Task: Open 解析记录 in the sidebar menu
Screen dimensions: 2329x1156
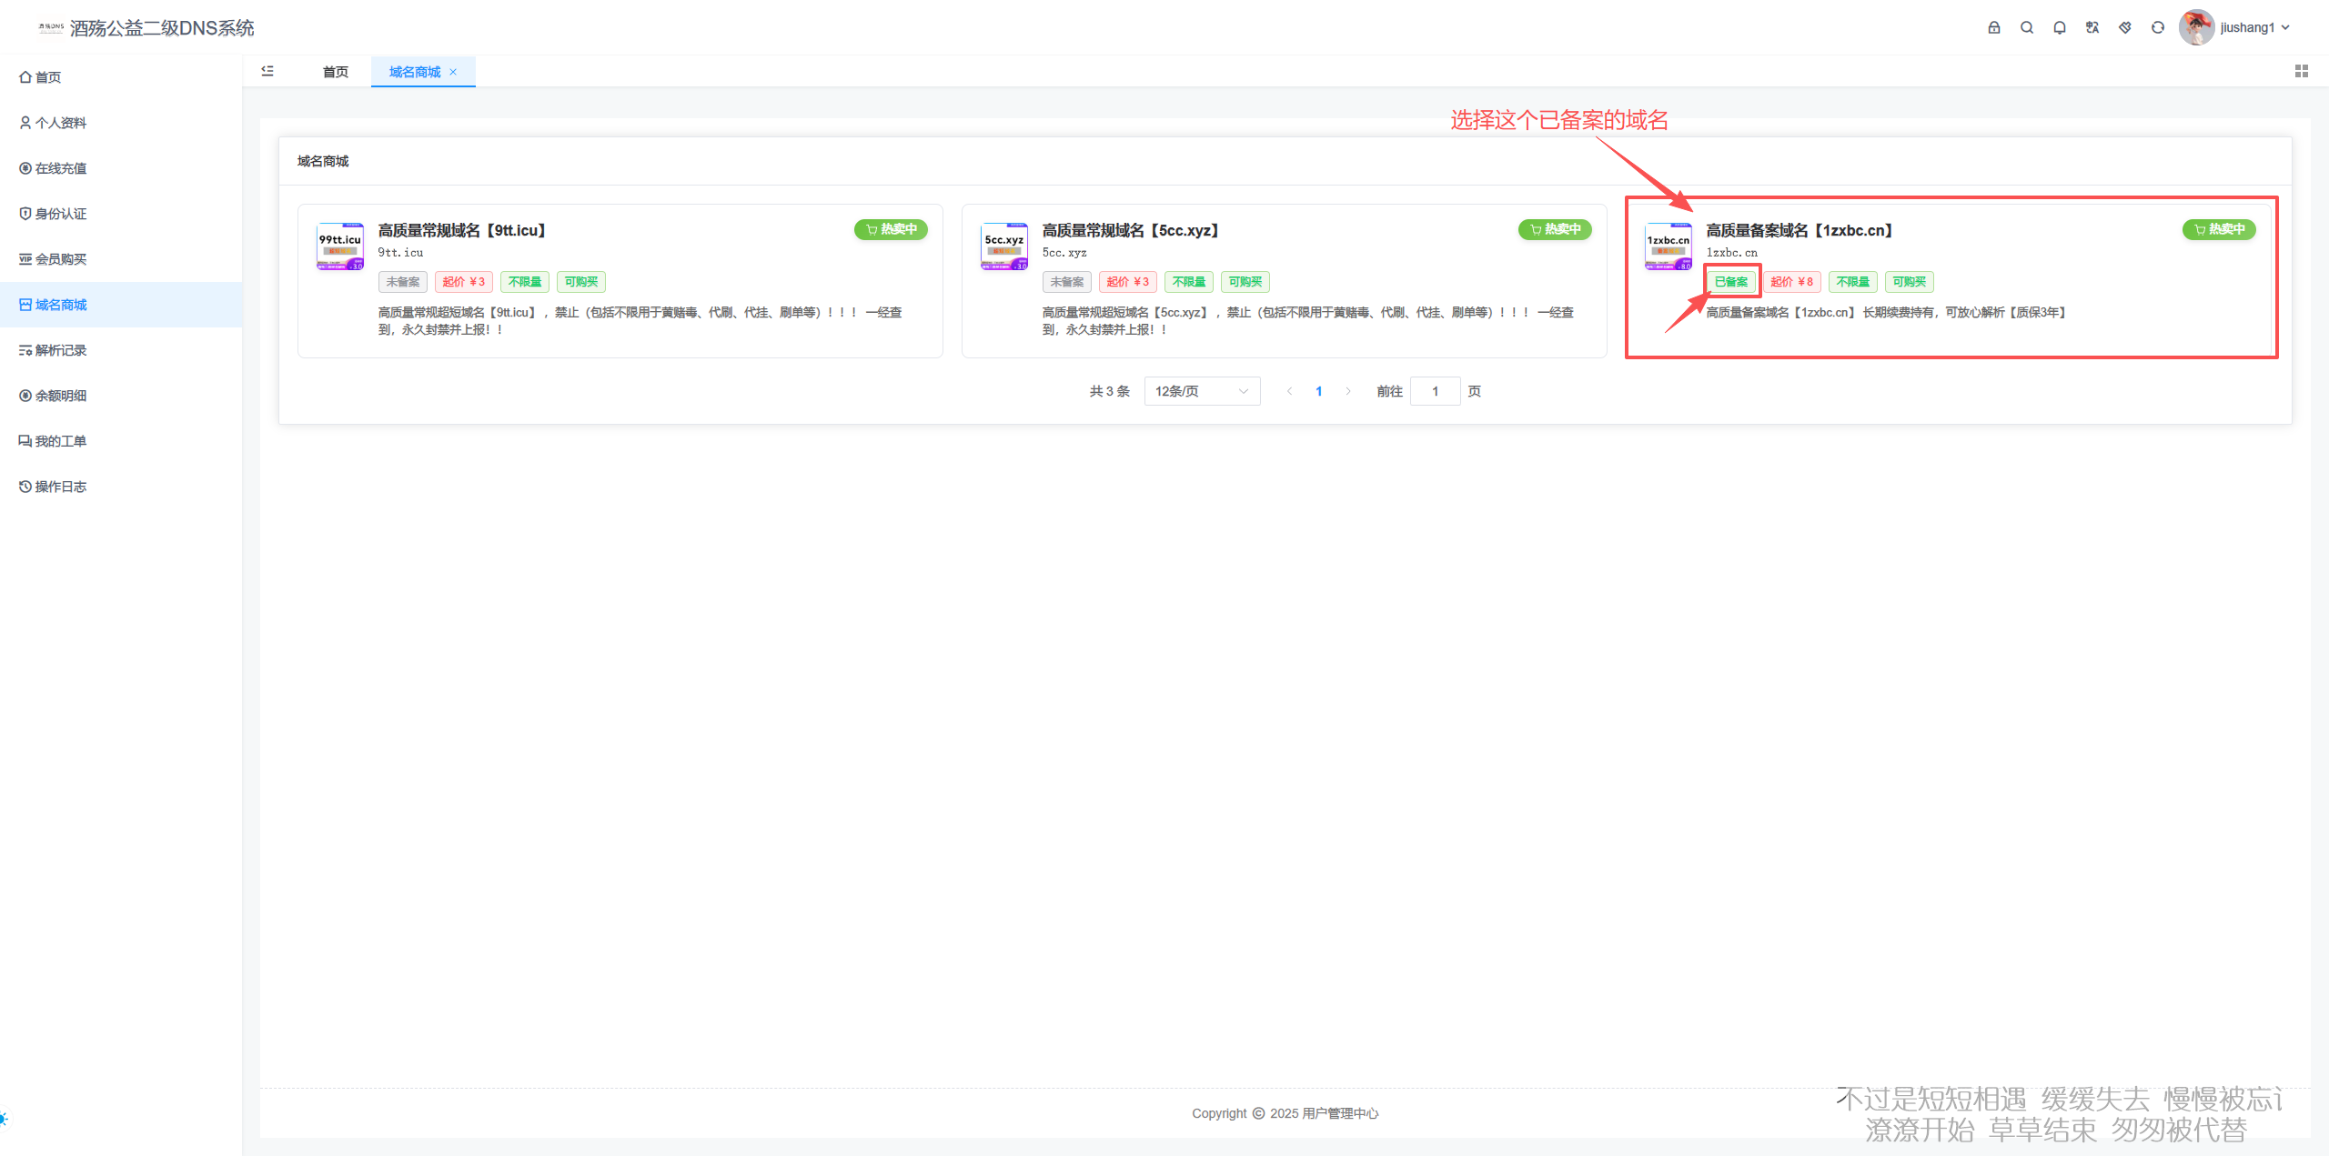Action: (60, 349)
